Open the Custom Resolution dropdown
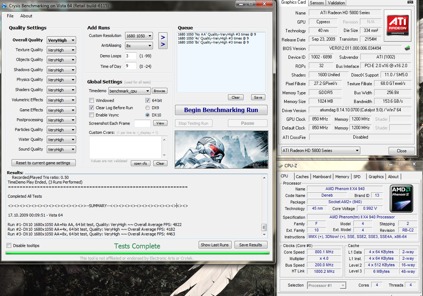This screenshot has width=423, height=296. point(139,36)
